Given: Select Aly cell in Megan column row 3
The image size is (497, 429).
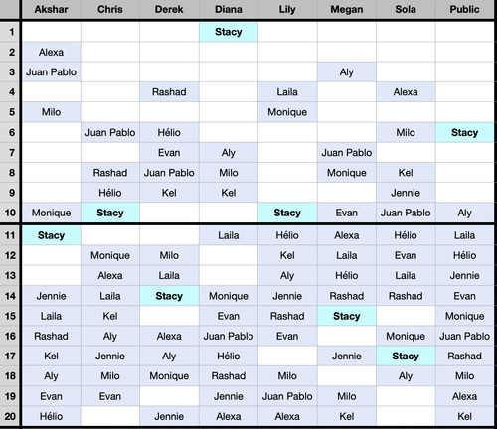Looking at the screenshot, I should 347,72.
